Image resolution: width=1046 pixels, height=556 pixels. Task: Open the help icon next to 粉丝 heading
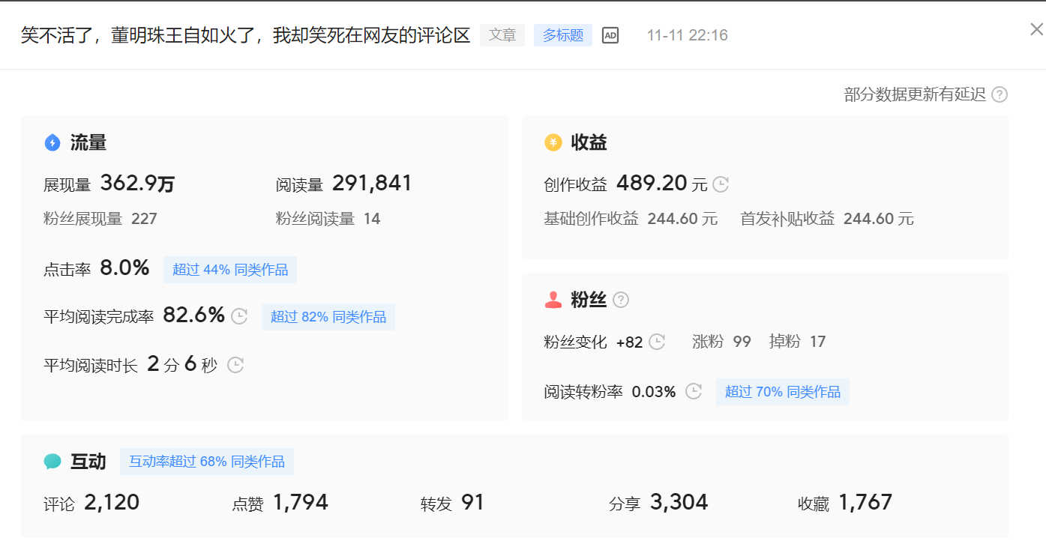point(621,300)
